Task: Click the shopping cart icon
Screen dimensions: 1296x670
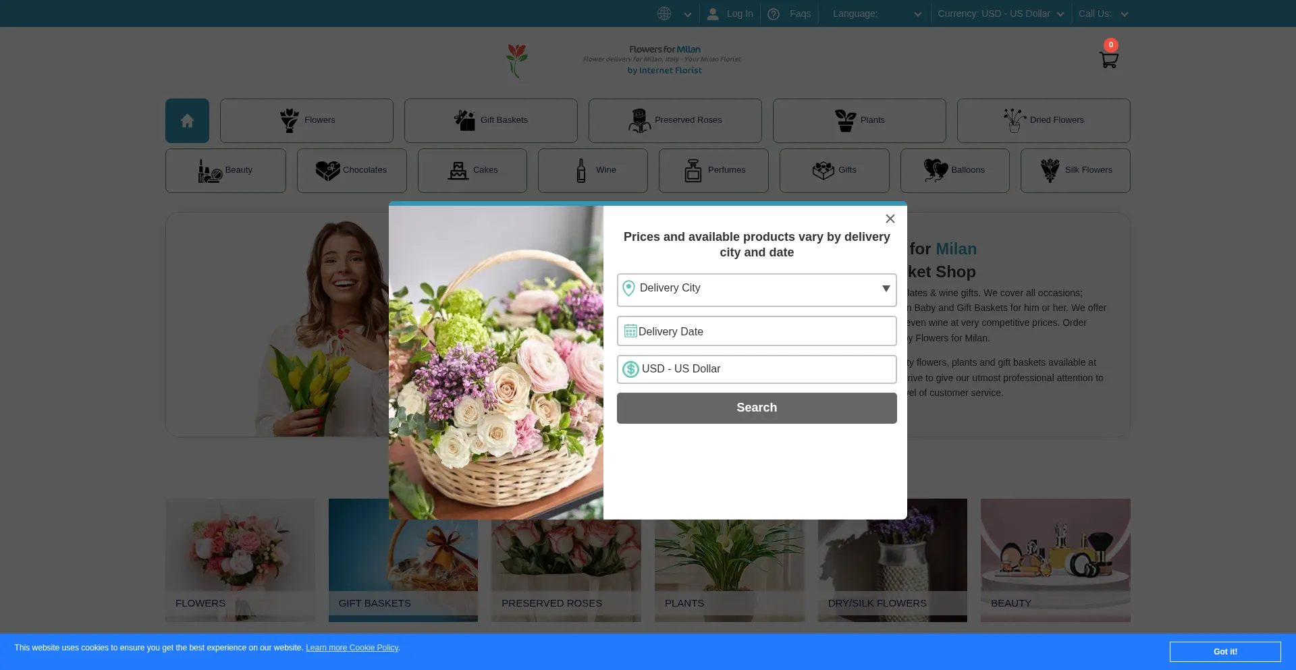Action: click(x=1108, y=60)
